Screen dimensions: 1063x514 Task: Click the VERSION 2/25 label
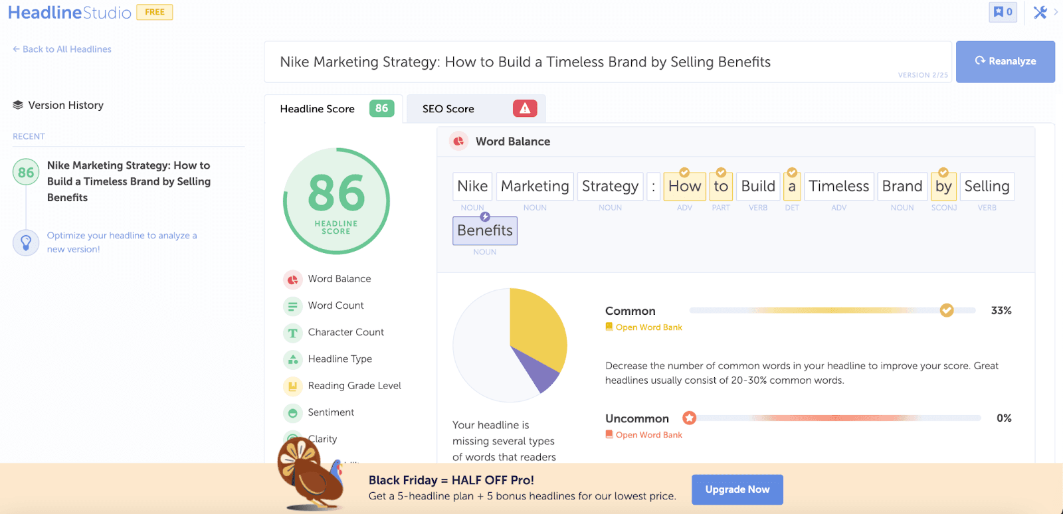pos(923,75)
